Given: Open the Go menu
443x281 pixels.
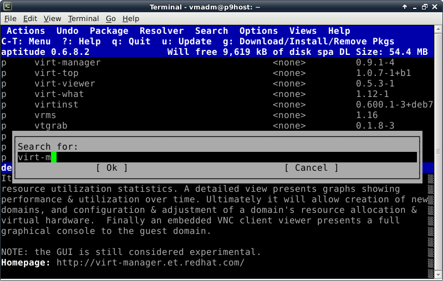Looking at the screenshot, I should [x=111, y=19].
